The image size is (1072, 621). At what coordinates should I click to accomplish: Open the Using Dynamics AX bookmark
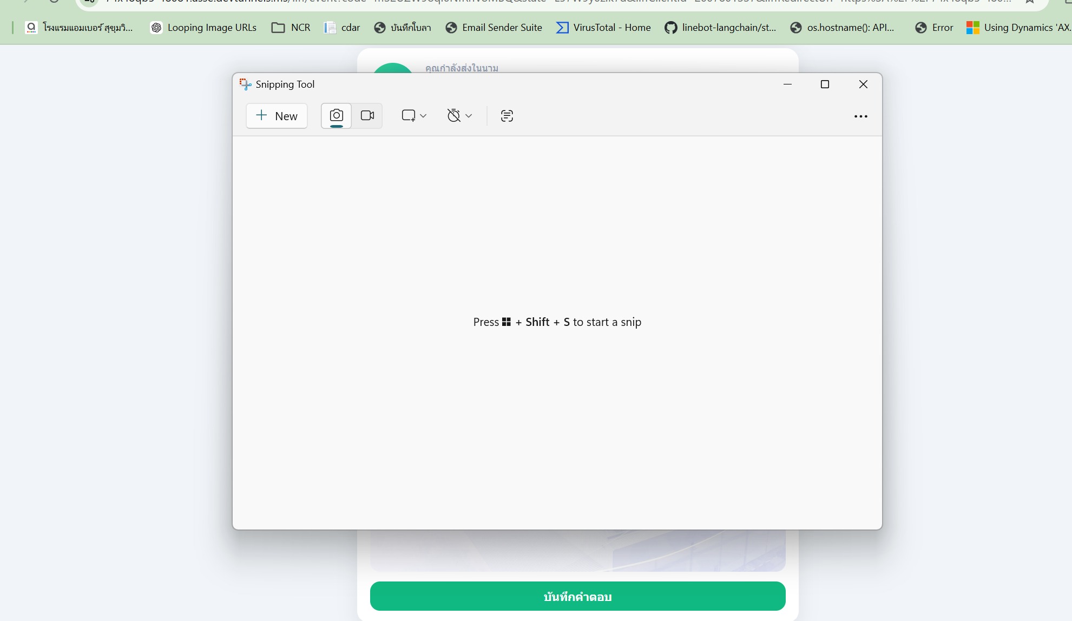(1018, 28)
